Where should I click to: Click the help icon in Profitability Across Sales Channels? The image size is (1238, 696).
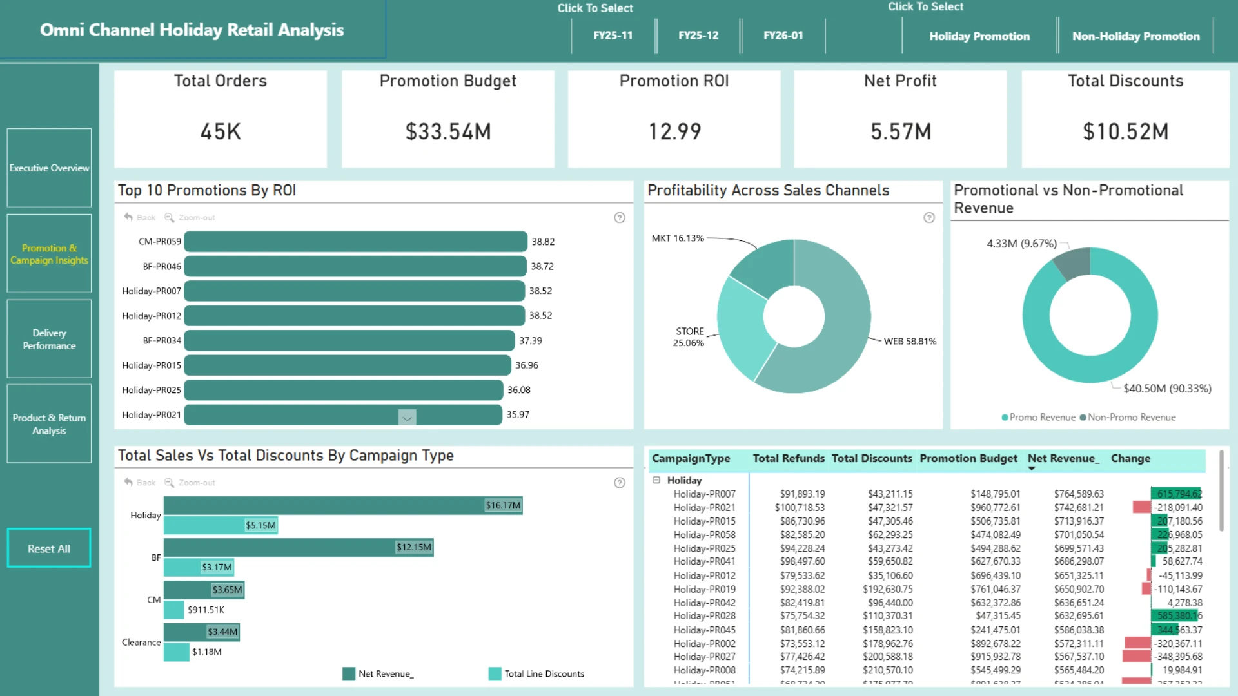929,218
